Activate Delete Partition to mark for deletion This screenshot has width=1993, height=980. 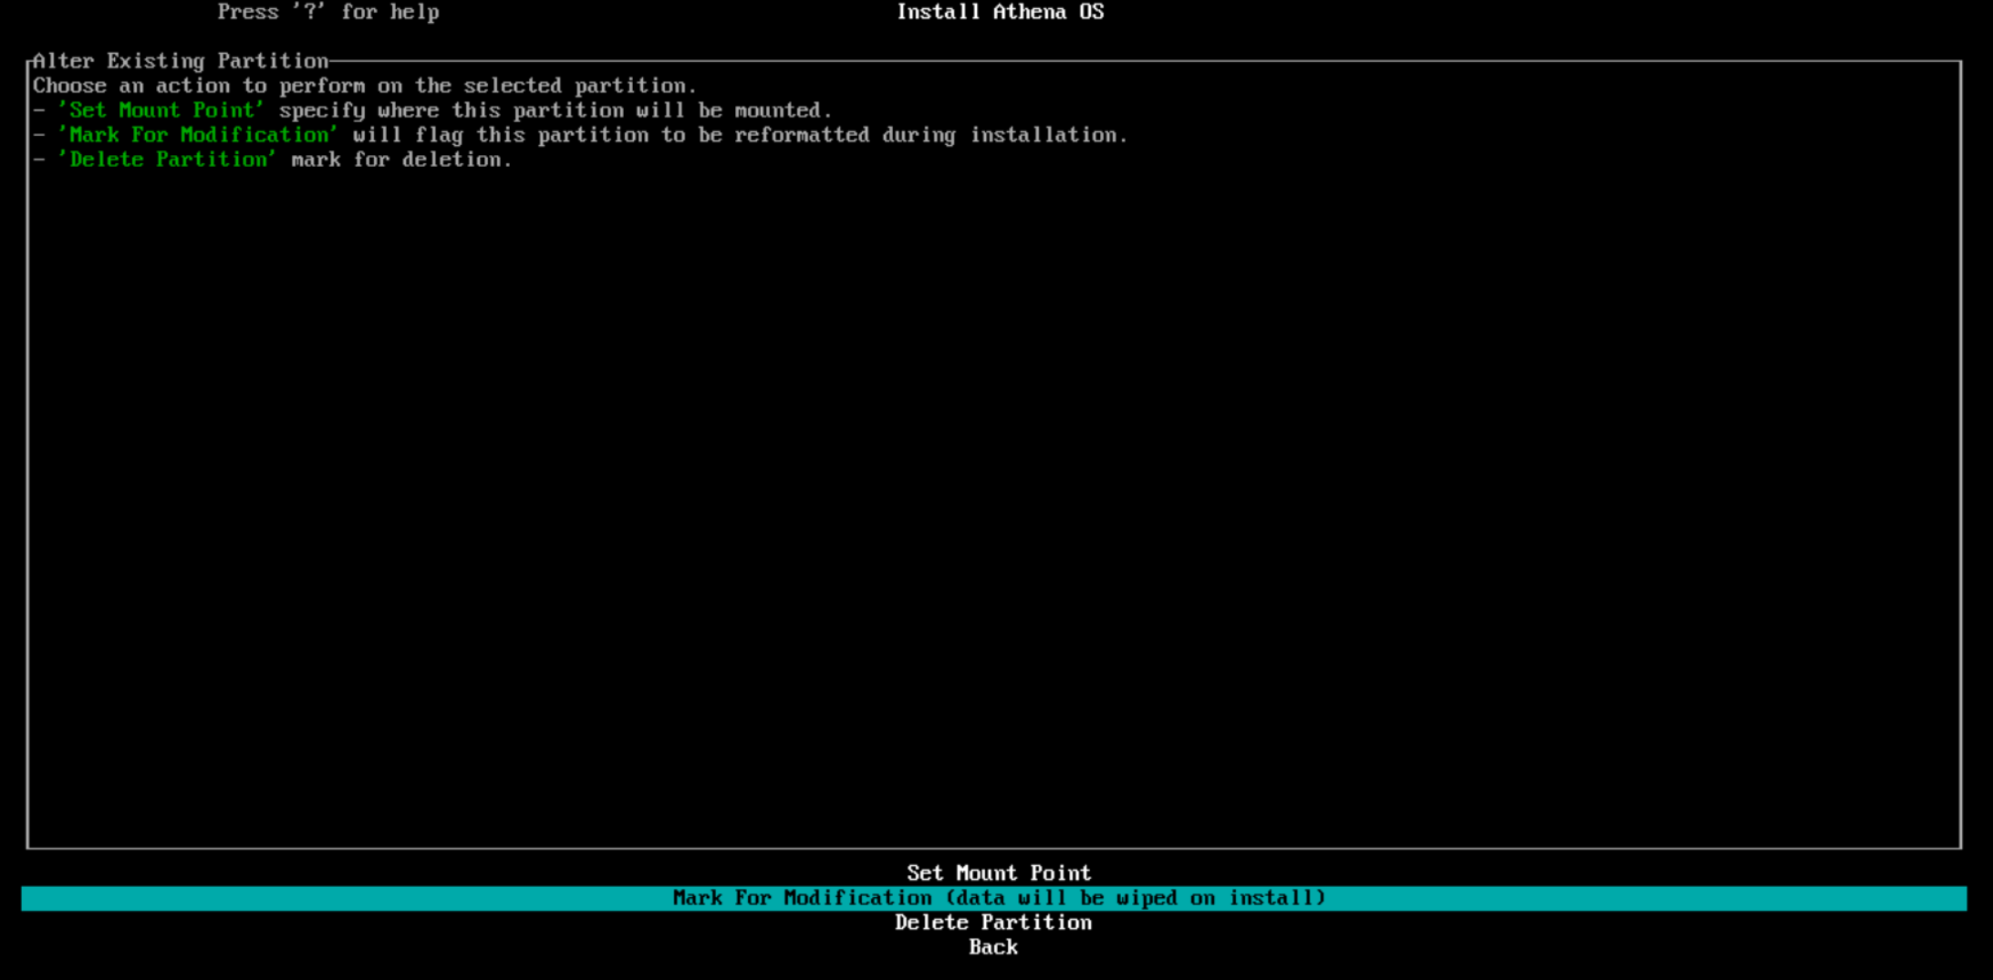click(993, 923)
